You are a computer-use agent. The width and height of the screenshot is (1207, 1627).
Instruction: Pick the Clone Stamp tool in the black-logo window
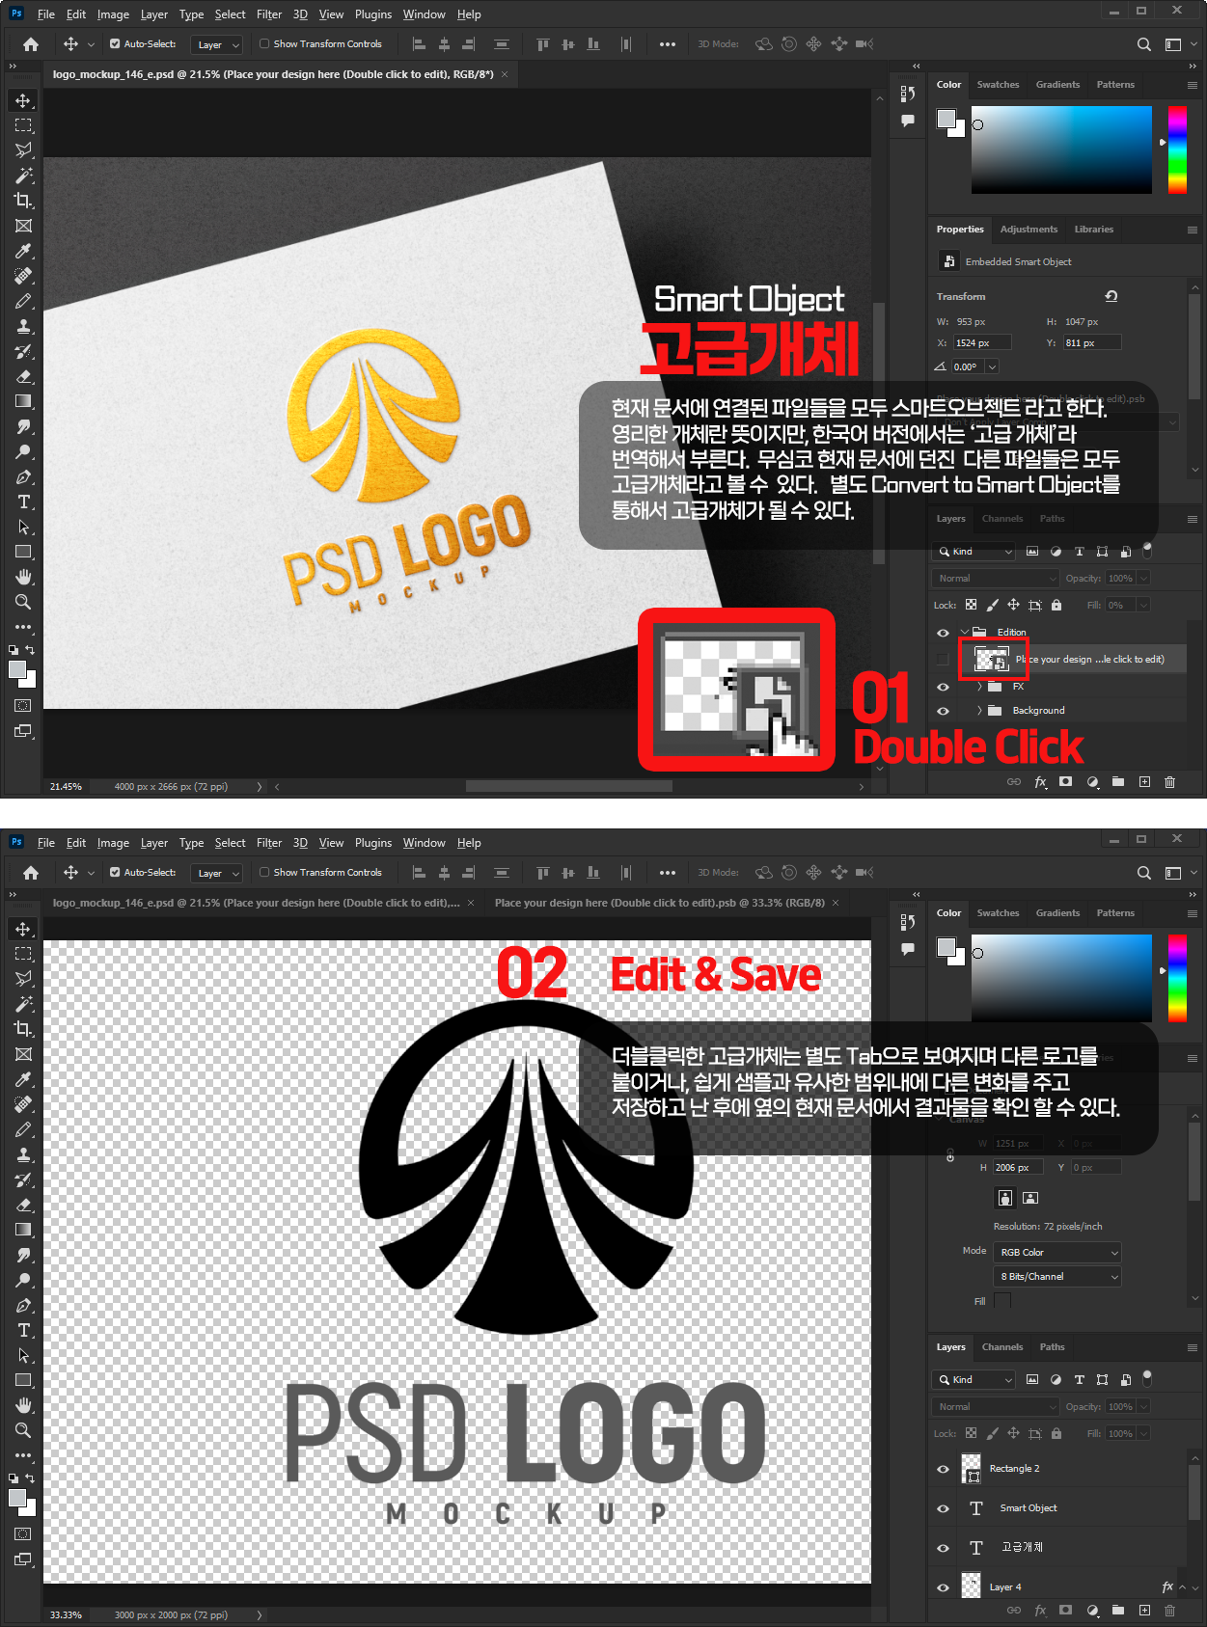pyautogui.click(x=24, y=1154)
